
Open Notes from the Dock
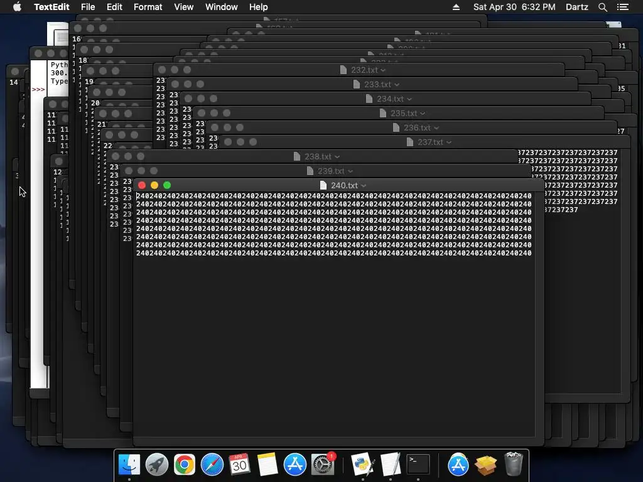point(267,464)
